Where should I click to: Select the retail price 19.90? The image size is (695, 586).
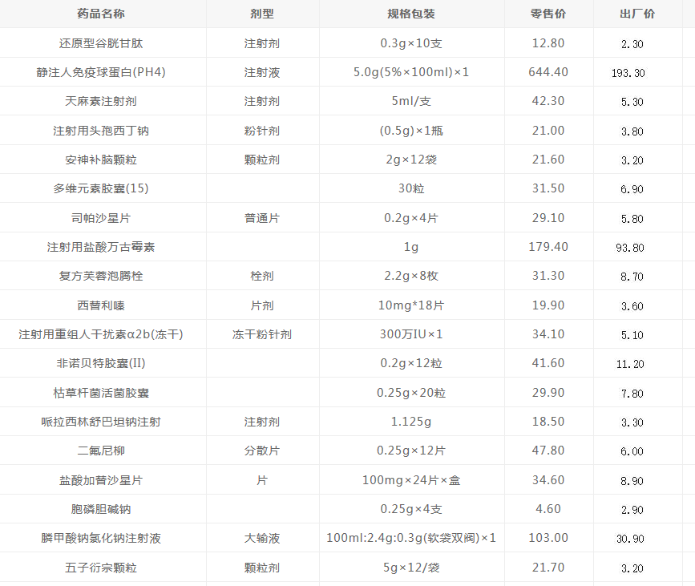548,305
